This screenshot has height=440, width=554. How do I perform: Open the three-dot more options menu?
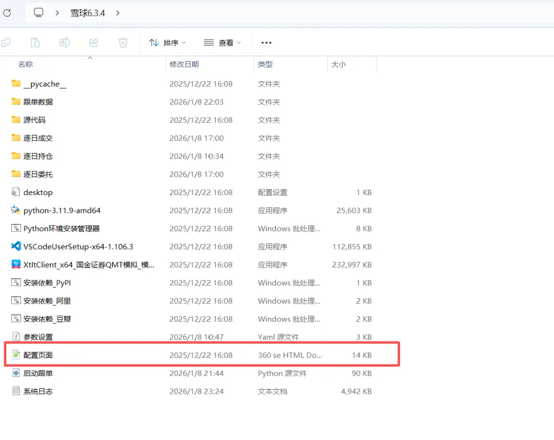pyautogui.click(x=266, y=43)
